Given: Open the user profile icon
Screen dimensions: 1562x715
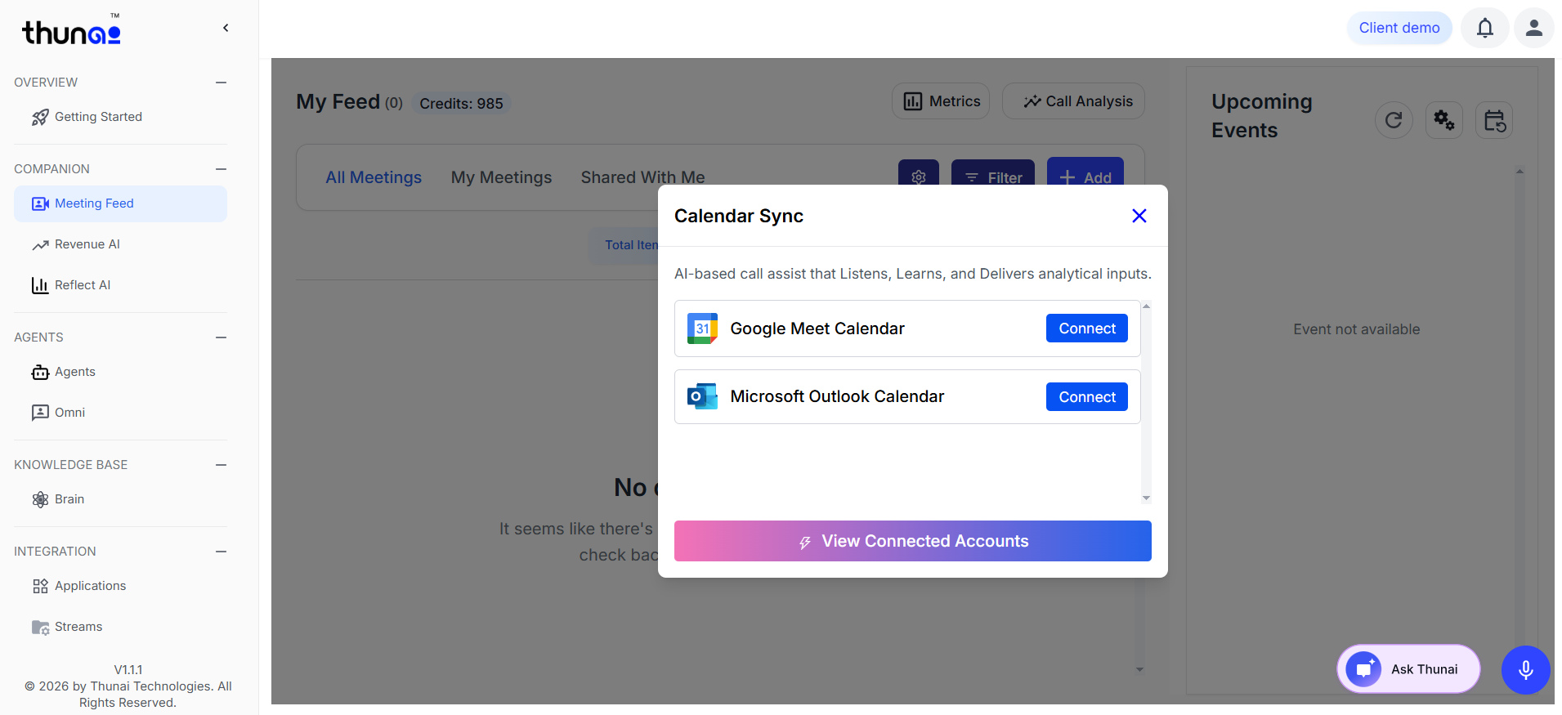Looking at the screenshot, I should [1533, 28].
